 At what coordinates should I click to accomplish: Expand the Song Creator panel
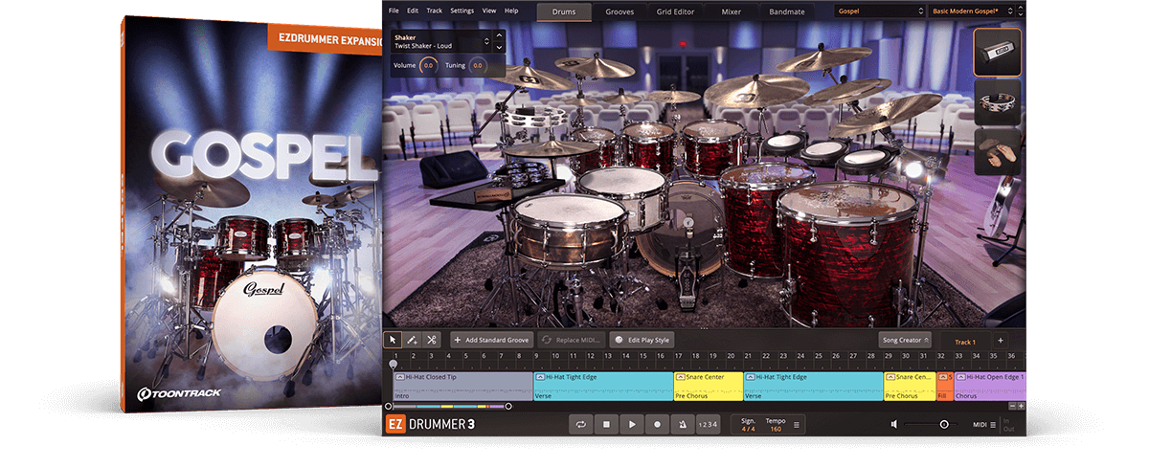coord(905,341)
